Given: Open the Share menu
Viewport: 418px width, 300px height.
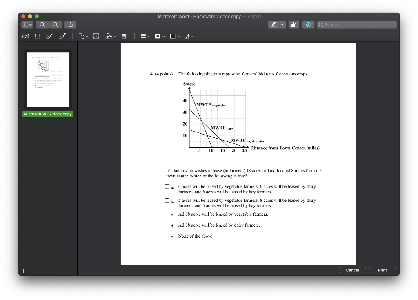Looking at the screenshot, I should 70,24.
